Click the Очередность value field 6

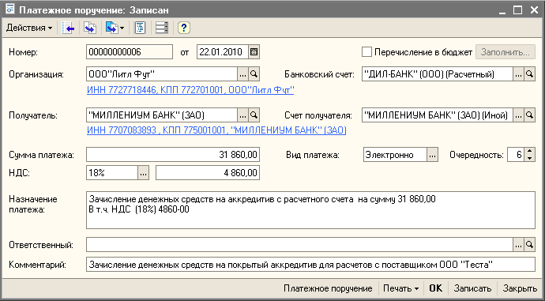[x=516, y=155]
